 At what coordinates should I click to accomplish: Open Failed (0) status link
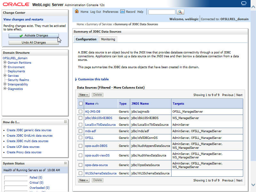36,178
